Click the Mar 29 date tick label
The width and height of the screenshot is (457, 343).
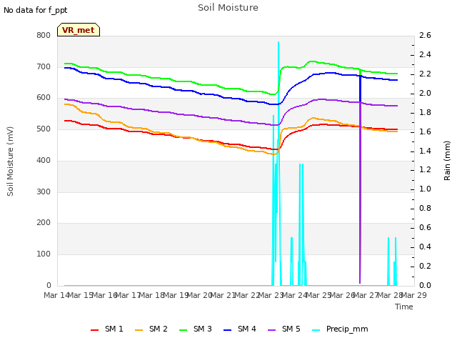click(x=414, y=295)
